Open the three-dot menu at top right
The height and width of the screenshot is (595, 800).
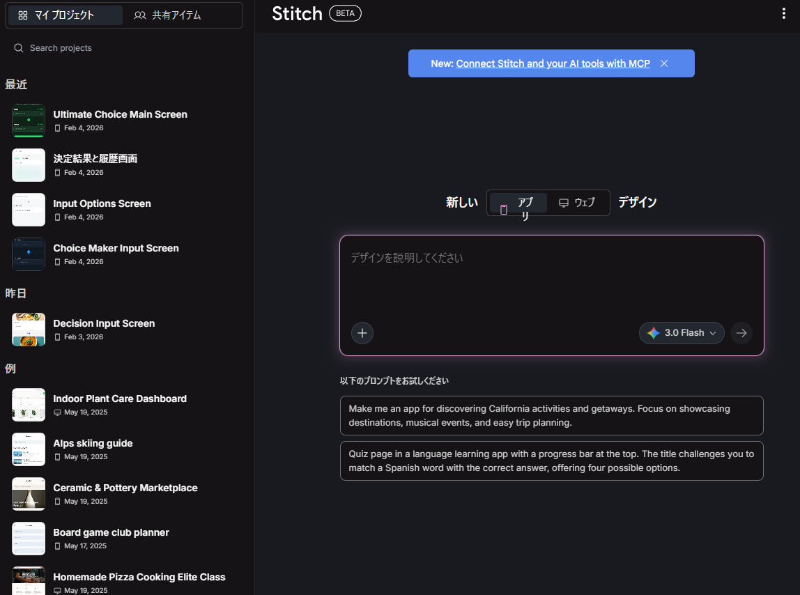coord(785,13)
